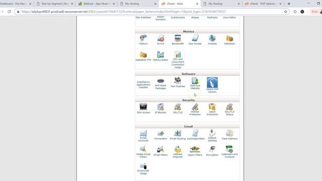
Task: Open Email Filters
Action: click(160, 151)
